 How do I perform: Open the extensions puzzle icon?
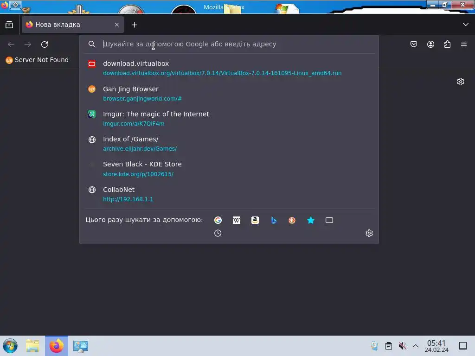448,44
